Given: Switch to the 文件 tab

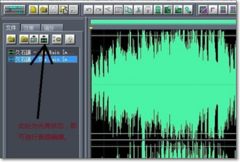Looking at the screenshot, I should (x=11, y=28).
